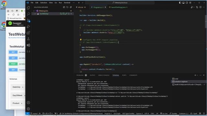
Task: Open the Testing flask view
Action: (x=28, y=39)
